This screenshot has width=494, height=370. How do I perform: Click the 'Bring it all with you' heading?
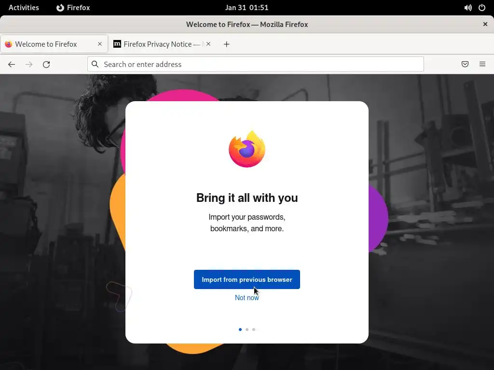pos(247,198)
